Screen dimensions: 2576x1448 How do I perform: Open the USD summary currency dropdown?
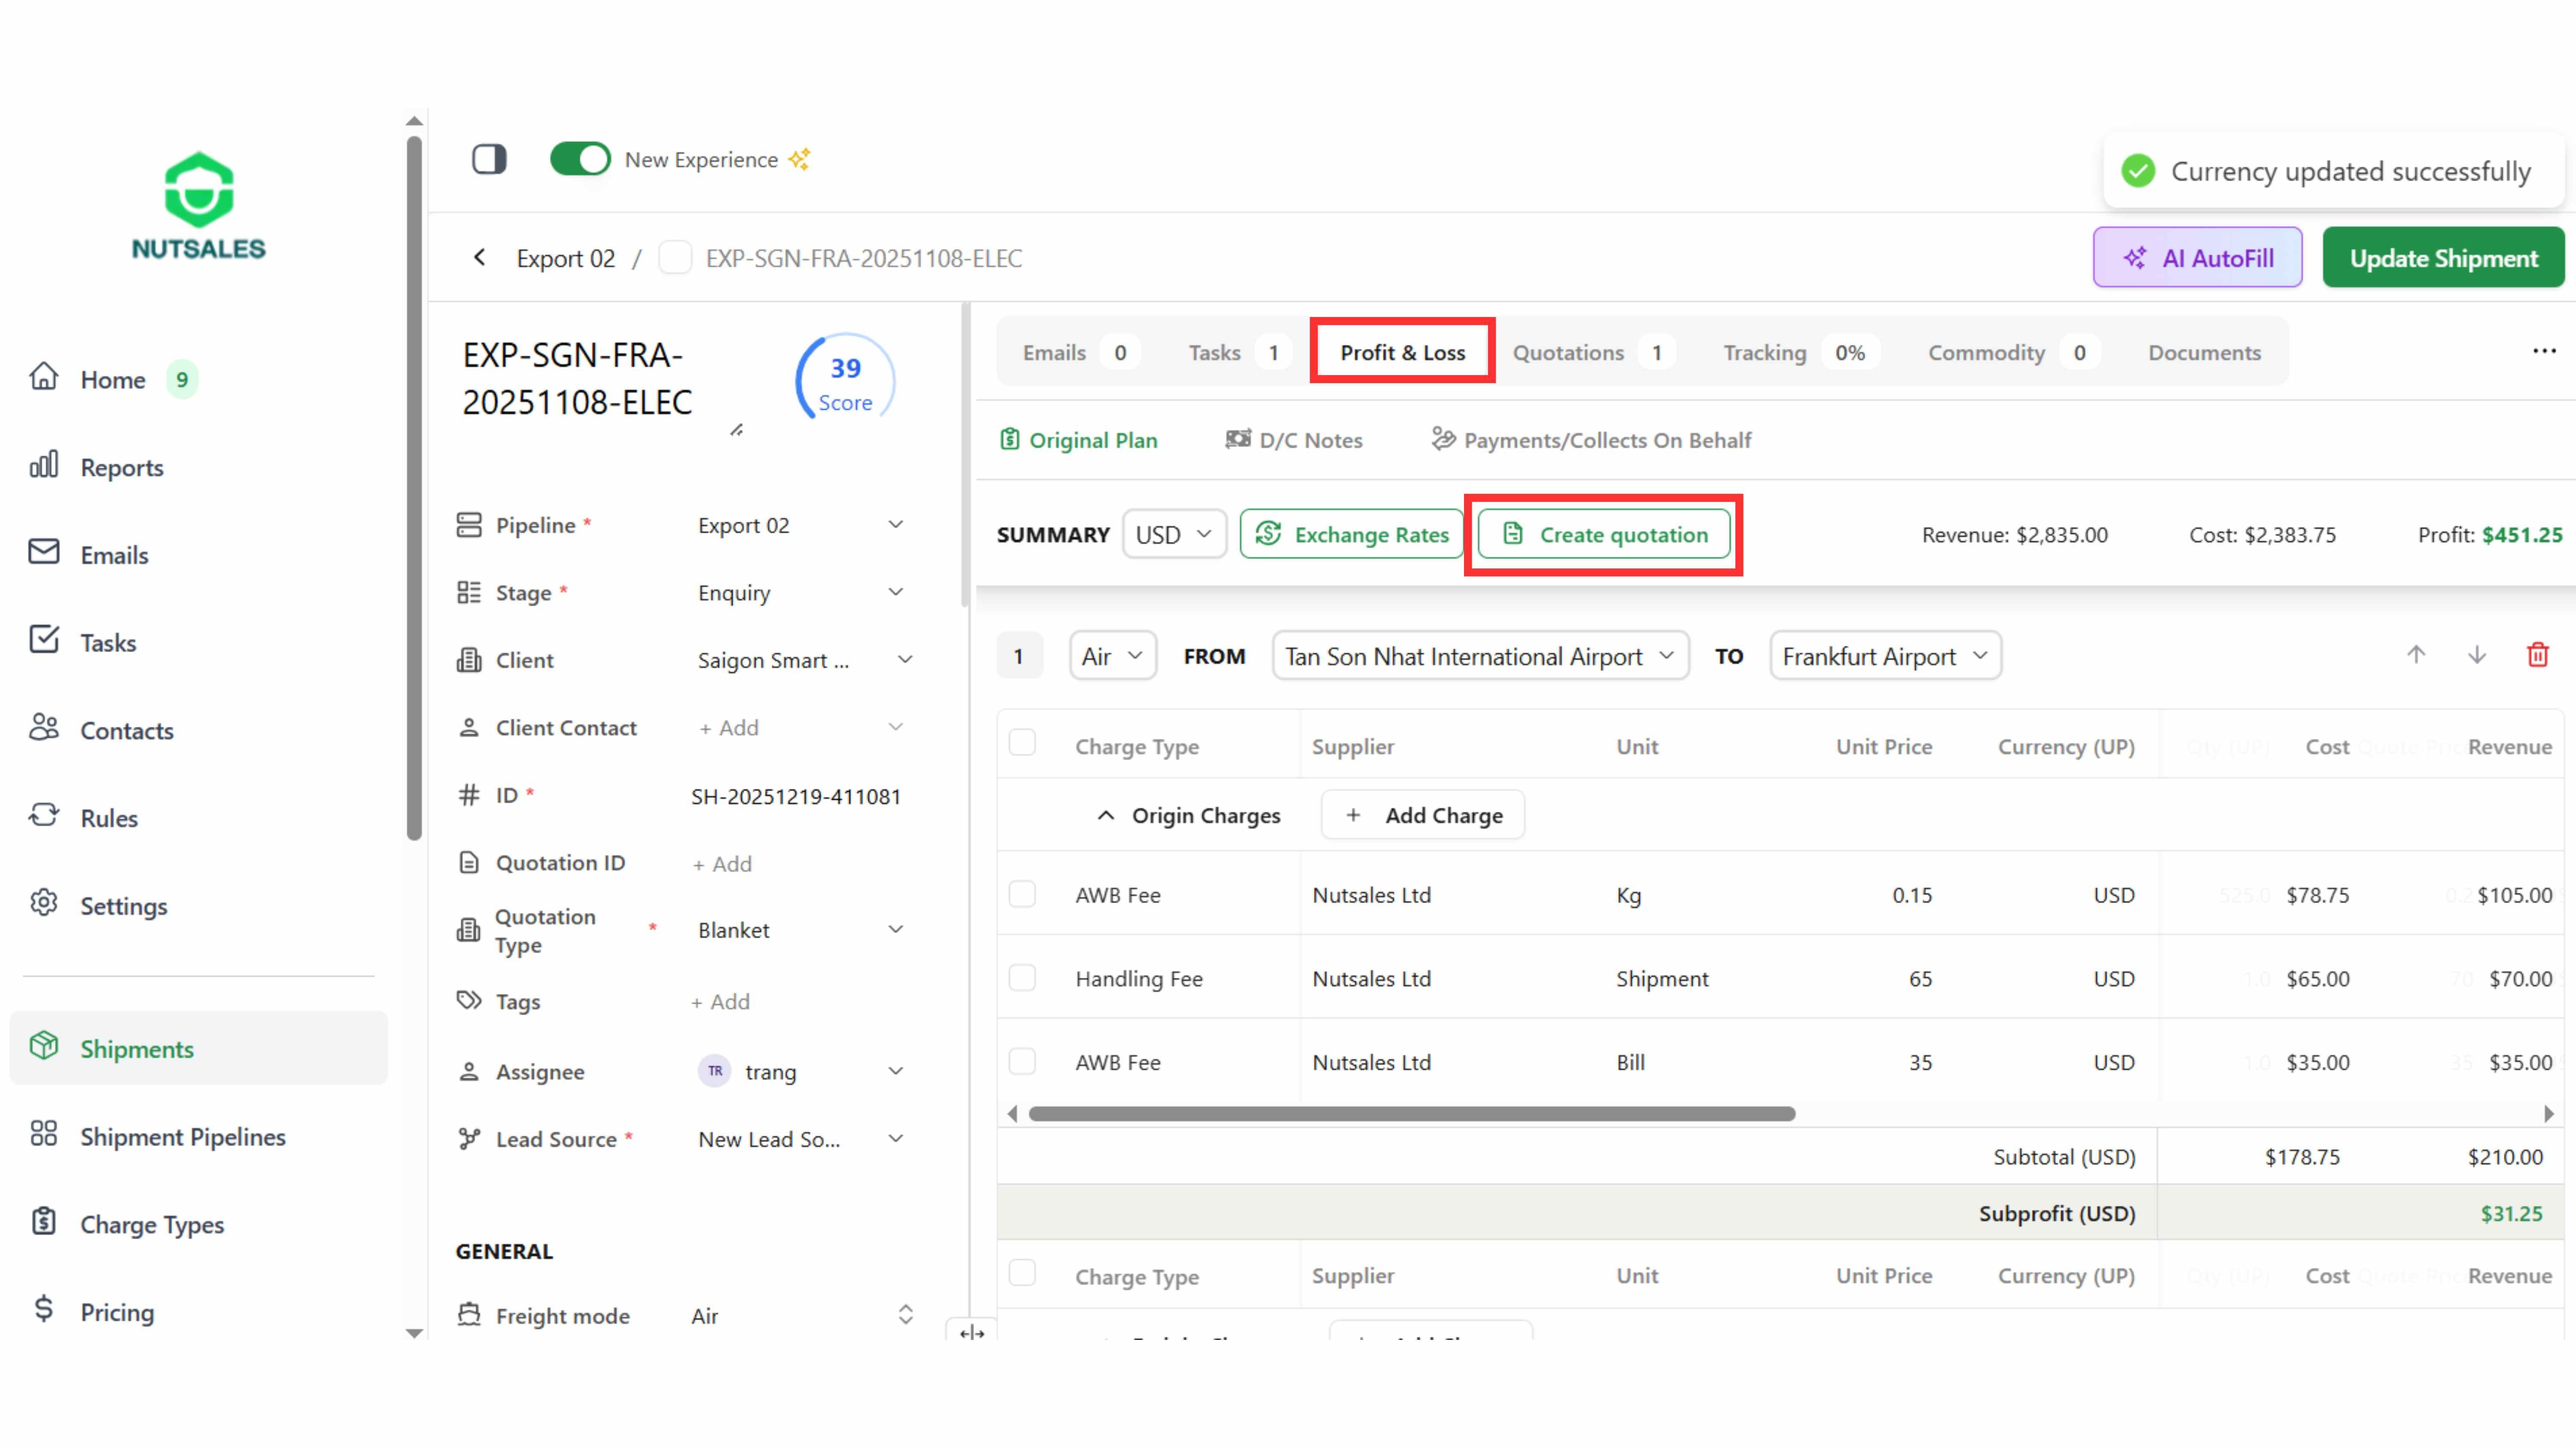tap(1174, 535)
